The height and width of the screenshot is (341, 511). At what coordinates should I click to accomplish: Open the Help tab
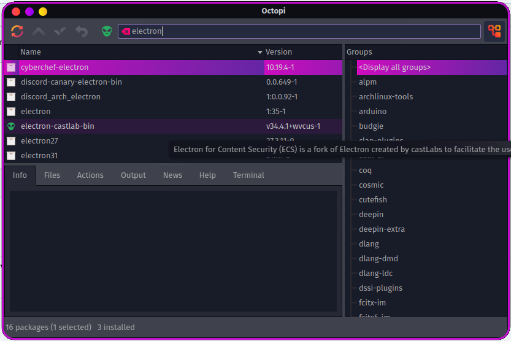207,175
